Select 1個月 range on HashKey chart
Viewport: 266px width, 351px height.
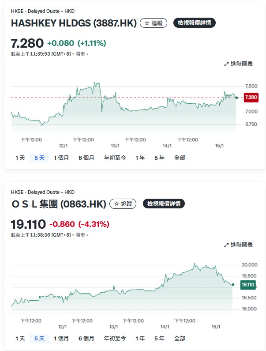pyautogui.click(x=61, y=158)
